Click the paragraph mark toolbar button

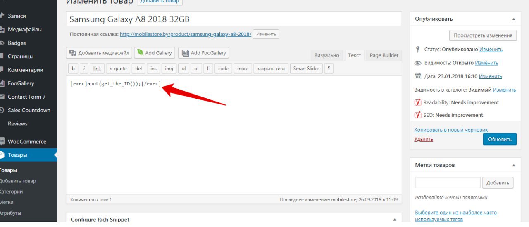(329, 69)
